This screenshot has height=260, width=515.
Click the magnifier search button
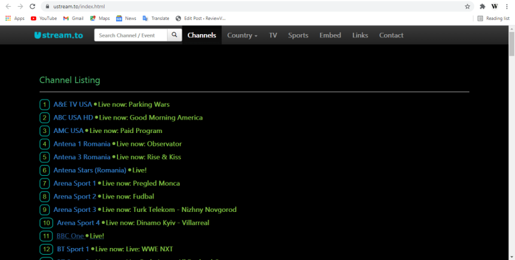coord(174,35)
